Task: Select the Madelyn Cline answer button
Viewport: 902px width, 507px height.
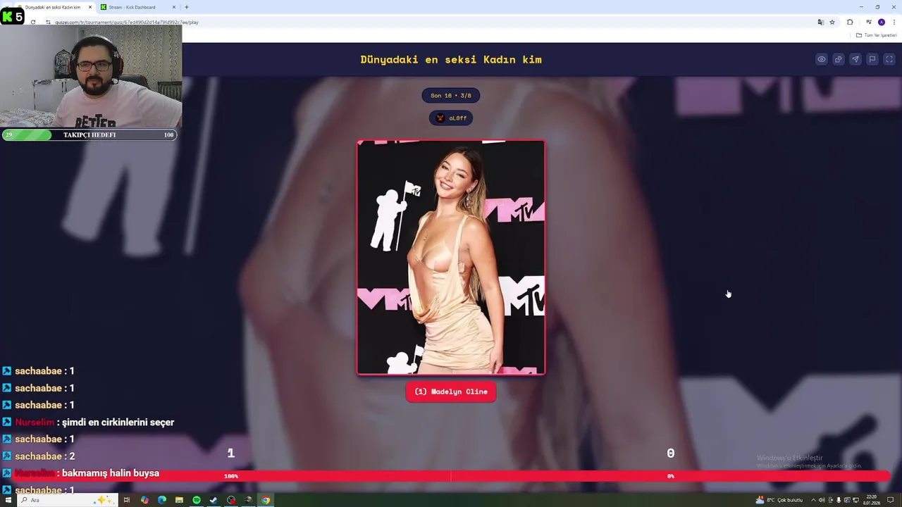Action: 451,392
